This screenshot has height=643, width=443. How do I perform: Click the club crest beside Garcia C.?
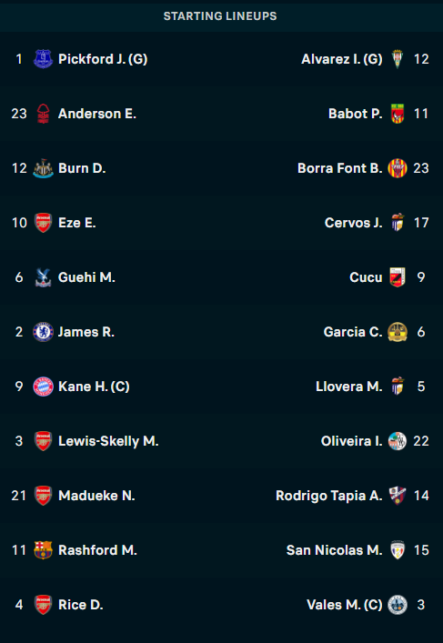pyautogui.click(x=398, y=332)
